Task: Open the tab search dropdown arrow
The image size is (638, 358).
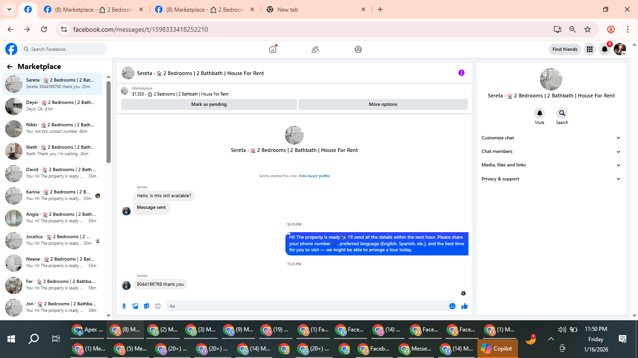Action: 9,9
